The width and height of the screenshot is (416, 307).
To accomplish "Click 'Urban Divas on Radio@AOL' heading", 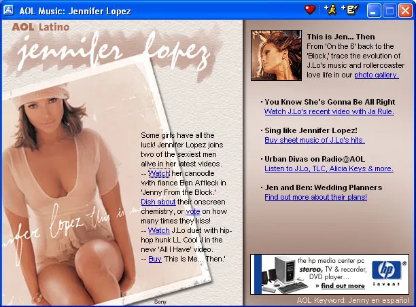I will tap(315, 159).
